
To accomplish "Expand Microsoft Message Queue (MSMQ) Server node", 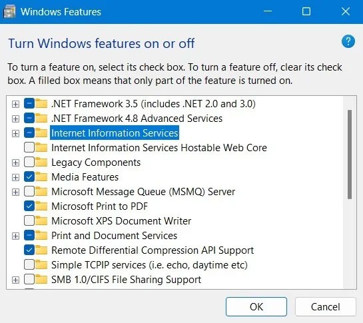I will (15, 192).
